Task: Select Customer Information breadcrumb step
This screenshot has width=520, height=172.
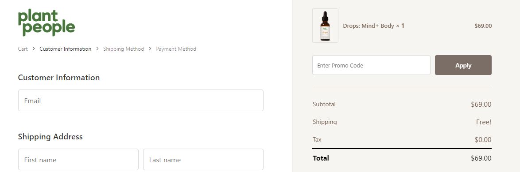Action: pyautogui.click(x=65, y=49)
